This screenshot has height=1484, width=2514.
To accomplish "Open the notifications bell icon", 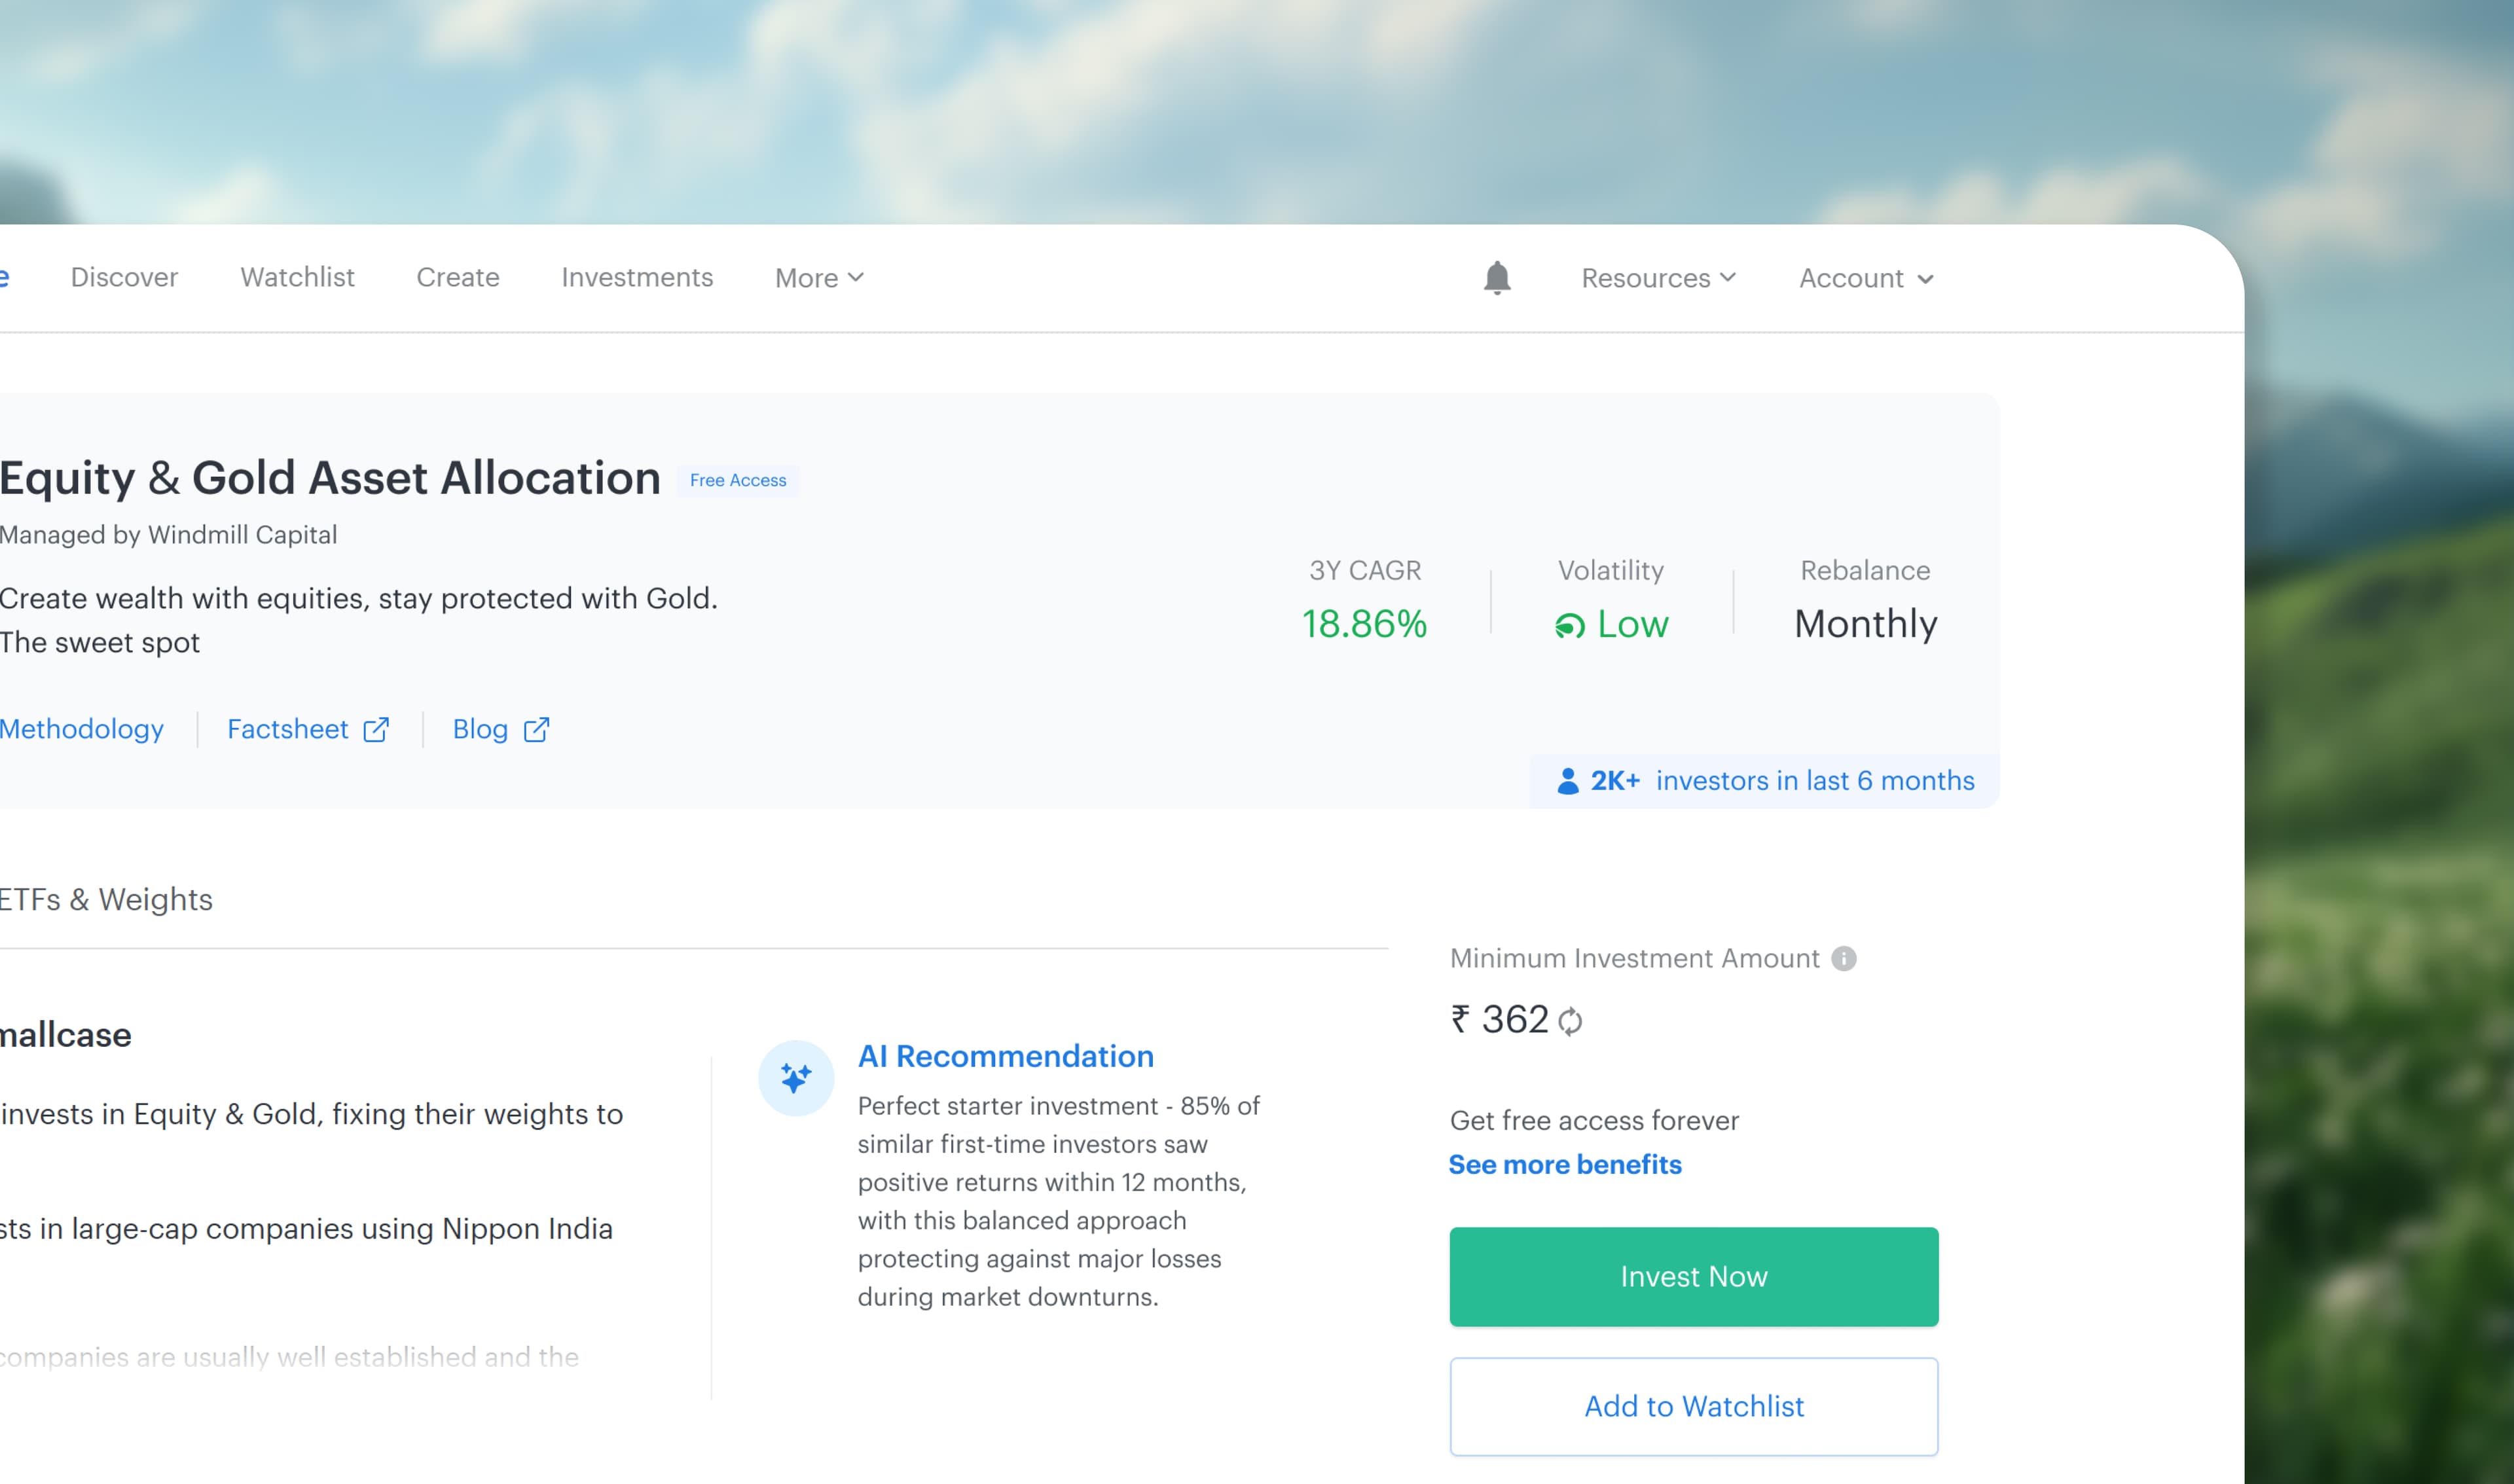I will (x=1497, y=277).
